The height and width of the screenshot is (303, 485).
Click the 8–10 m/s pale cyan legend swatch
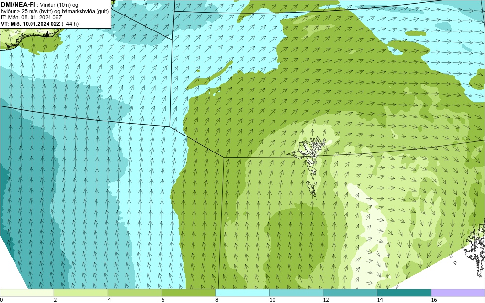point(242,292)
